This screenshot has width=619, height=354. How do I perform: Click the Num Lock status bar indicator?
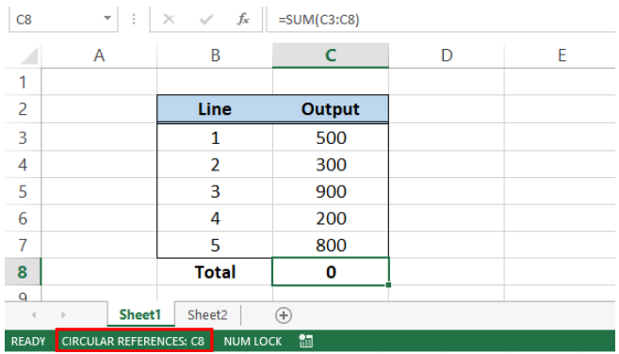pos(252,342)
